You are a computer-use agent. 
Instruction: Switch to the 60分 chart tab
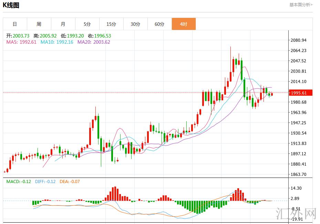pos(159,24)
